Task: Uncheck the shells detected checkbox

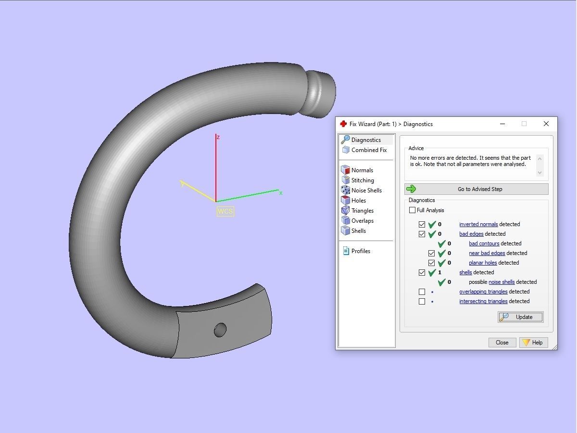Action: (x=422, y=272)
